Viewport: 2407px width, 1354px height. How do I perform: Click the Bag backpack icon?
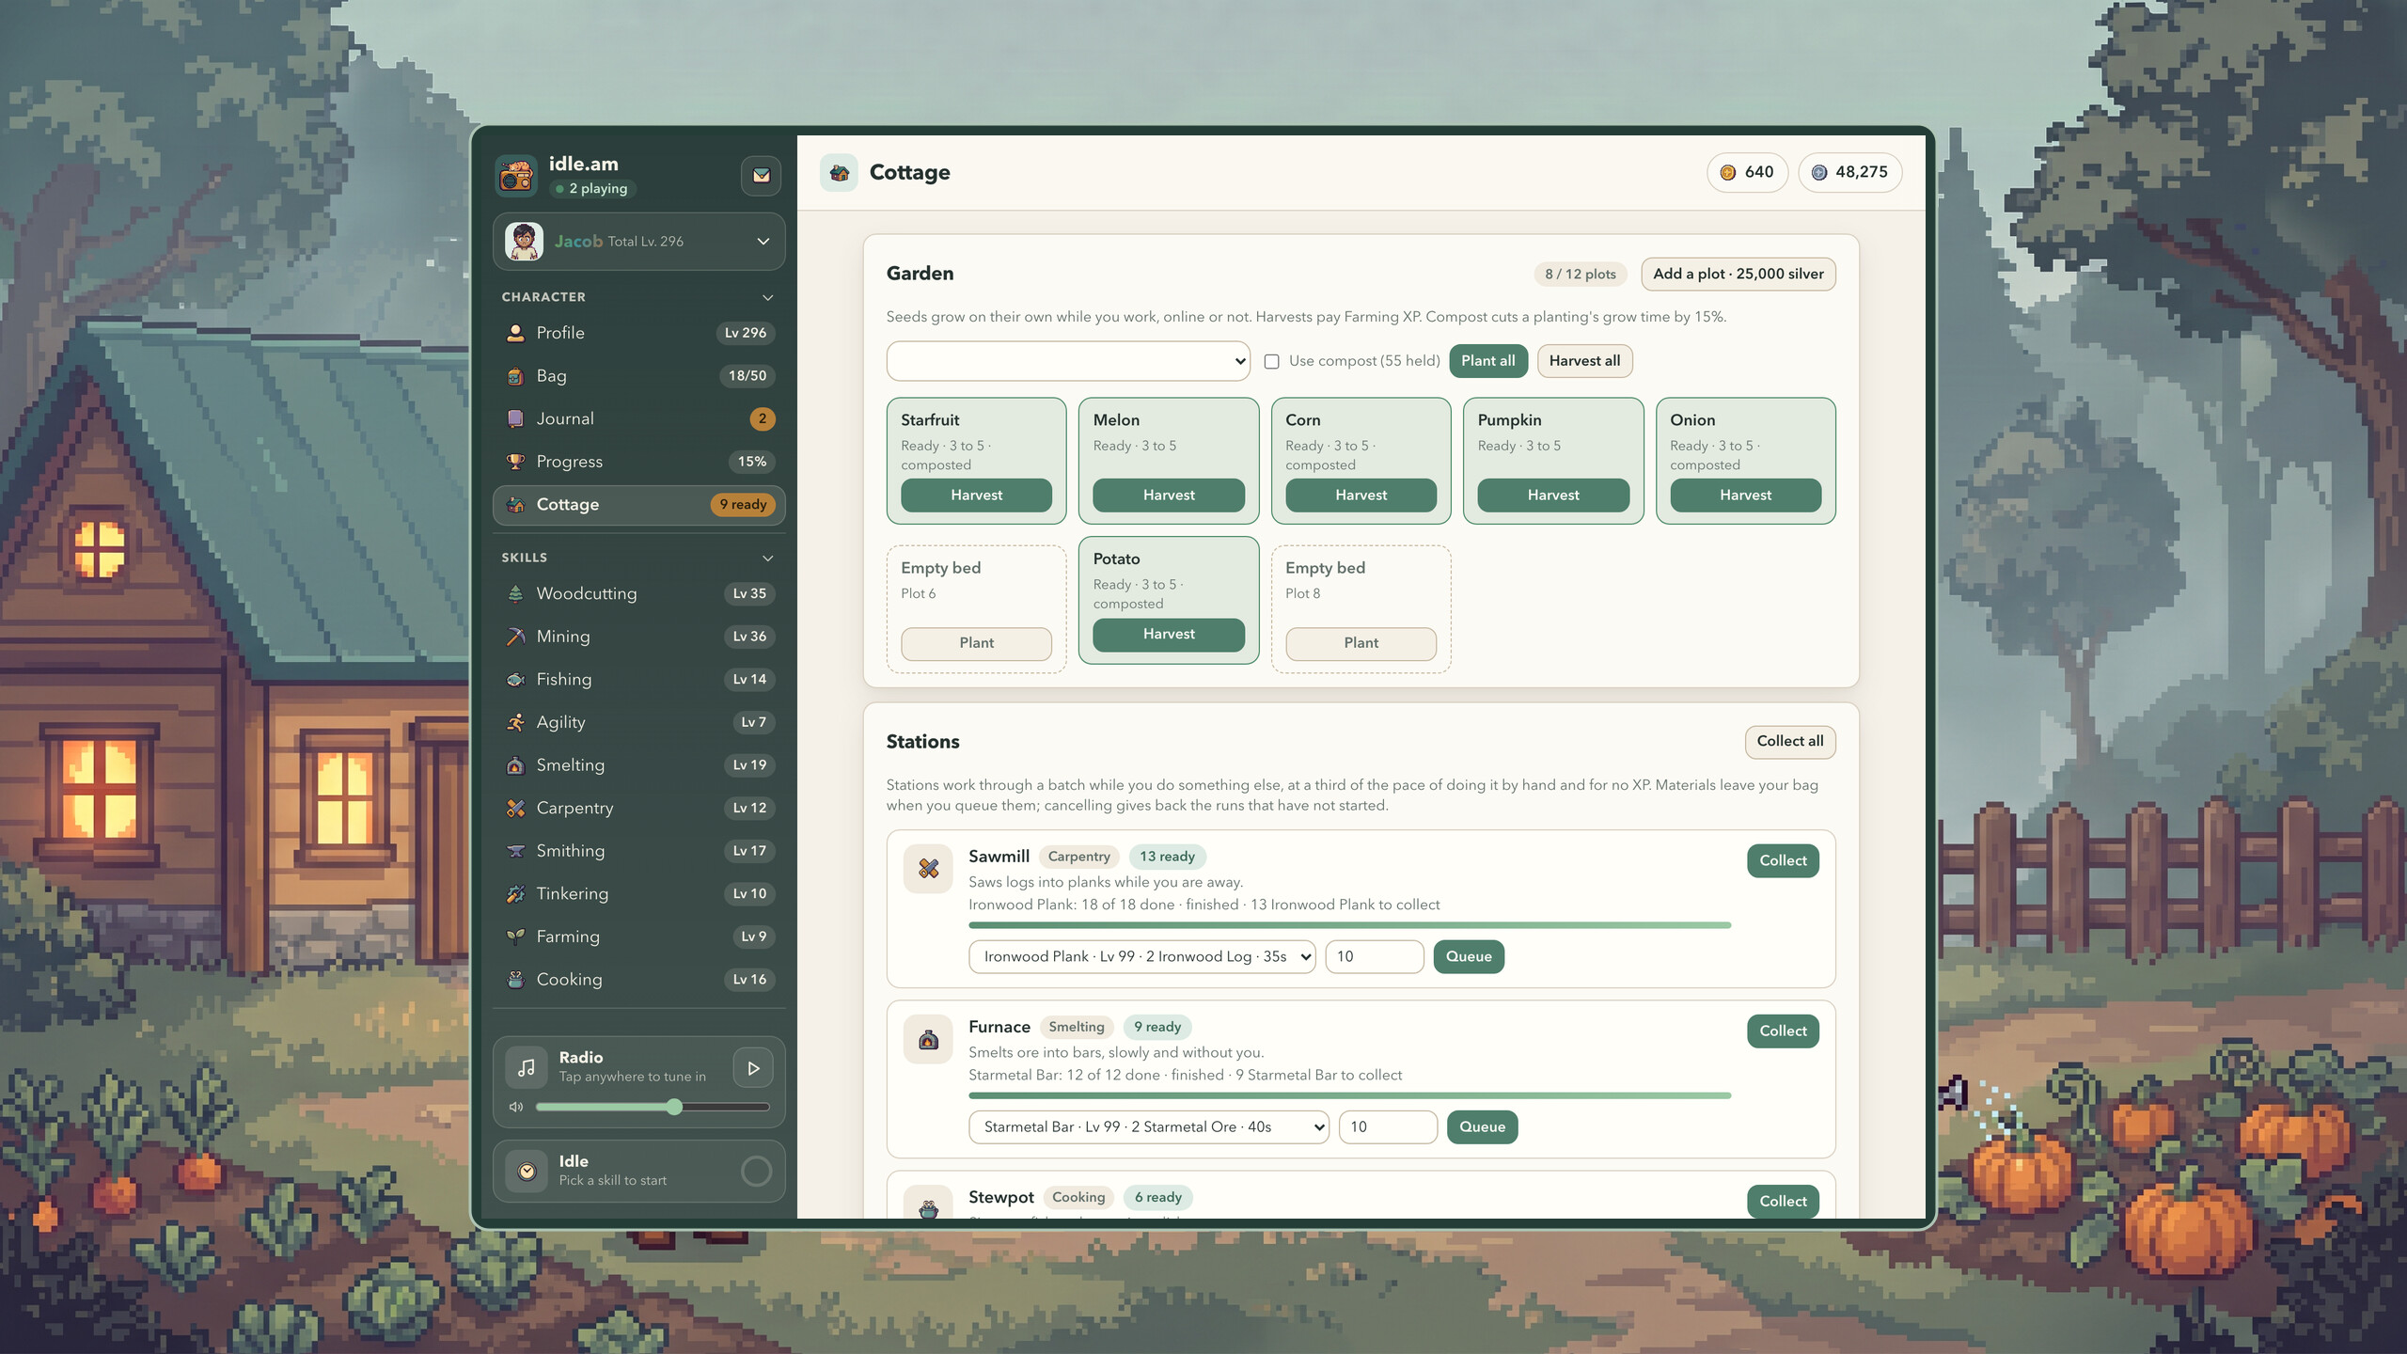coord(515,376)
